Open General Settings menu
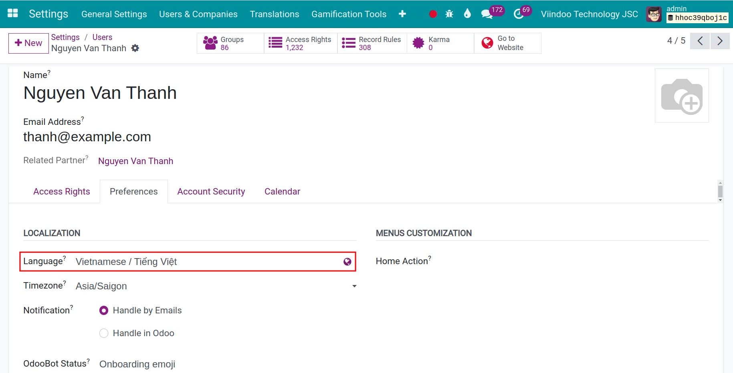 click(x=114, y=14)
